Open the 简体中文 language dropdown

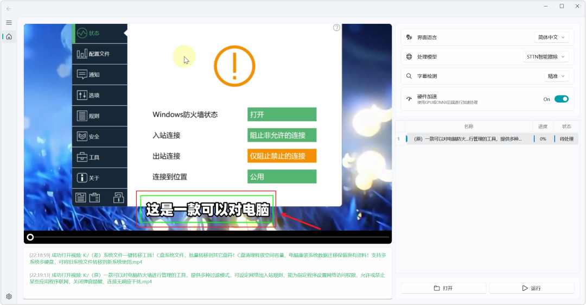[x=551, y=37]
